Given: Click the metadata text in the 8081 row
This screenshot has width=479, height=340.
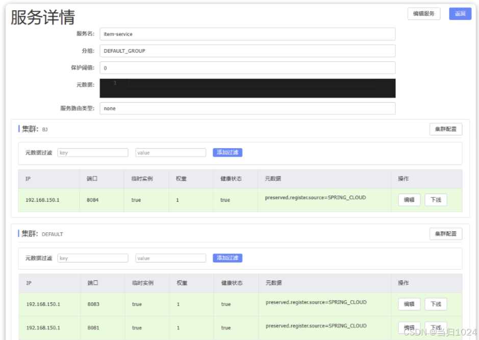Looking at the screenshot, I should coord(316,326).
